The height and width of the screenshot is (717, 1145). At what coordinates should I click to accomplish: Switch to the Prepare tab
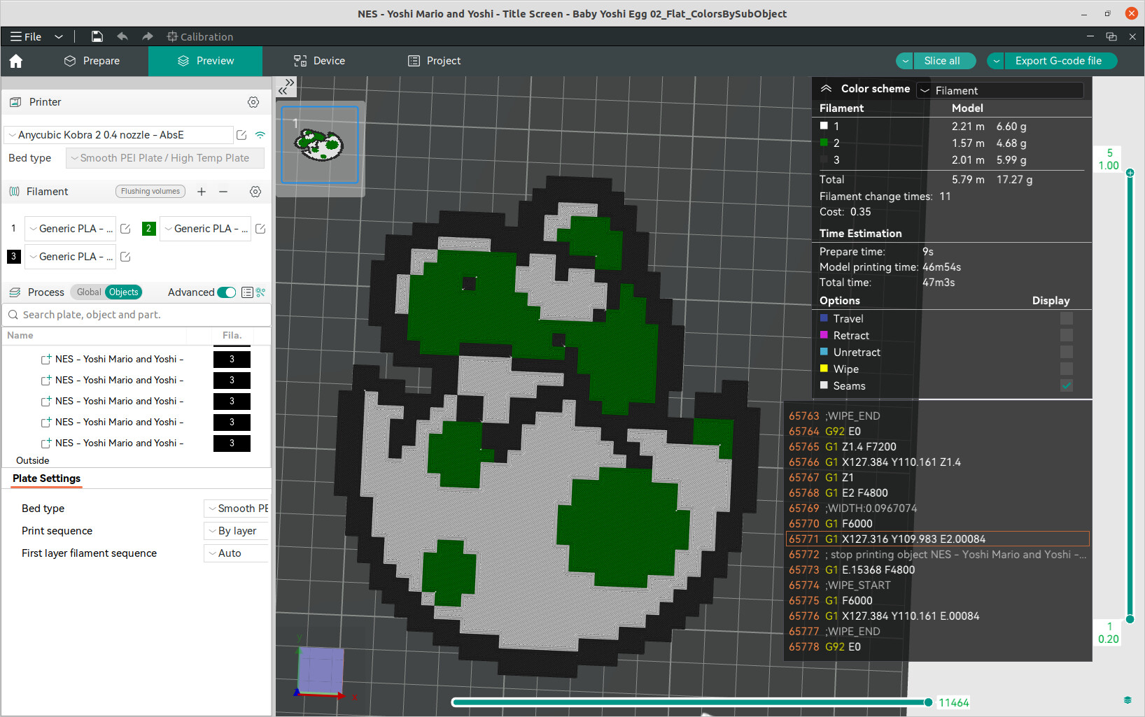click(92, 61)
